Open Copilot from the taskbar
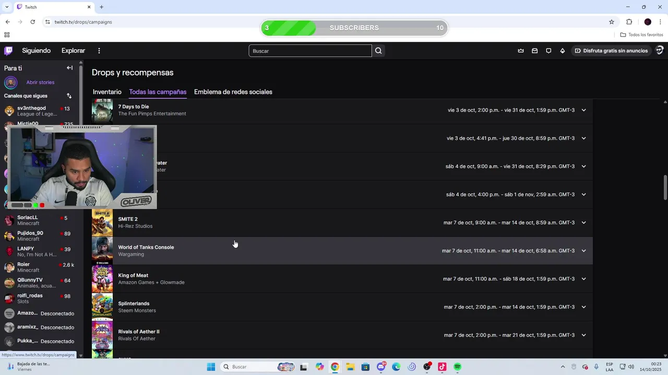 319,367
